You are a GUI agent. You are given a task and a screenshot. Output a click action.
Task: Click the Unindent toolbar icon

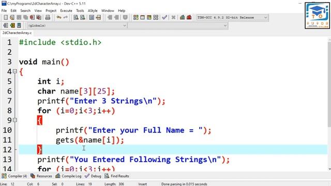[x=110, y=18]
